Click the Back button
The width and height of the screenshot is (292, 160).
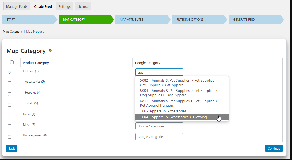click(x=11, y=149)
